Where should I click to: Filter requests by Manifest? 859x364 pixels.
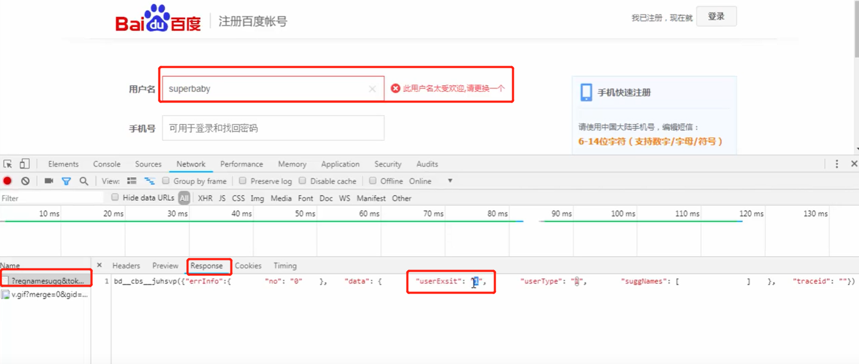pos(371,198)
